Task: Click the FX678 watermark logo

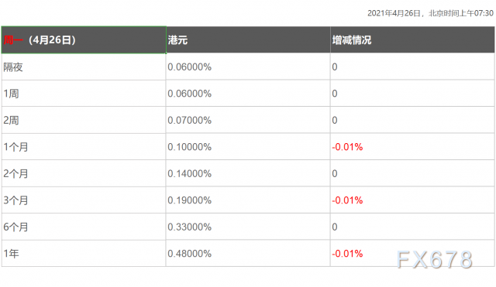Action: (435, 259)
